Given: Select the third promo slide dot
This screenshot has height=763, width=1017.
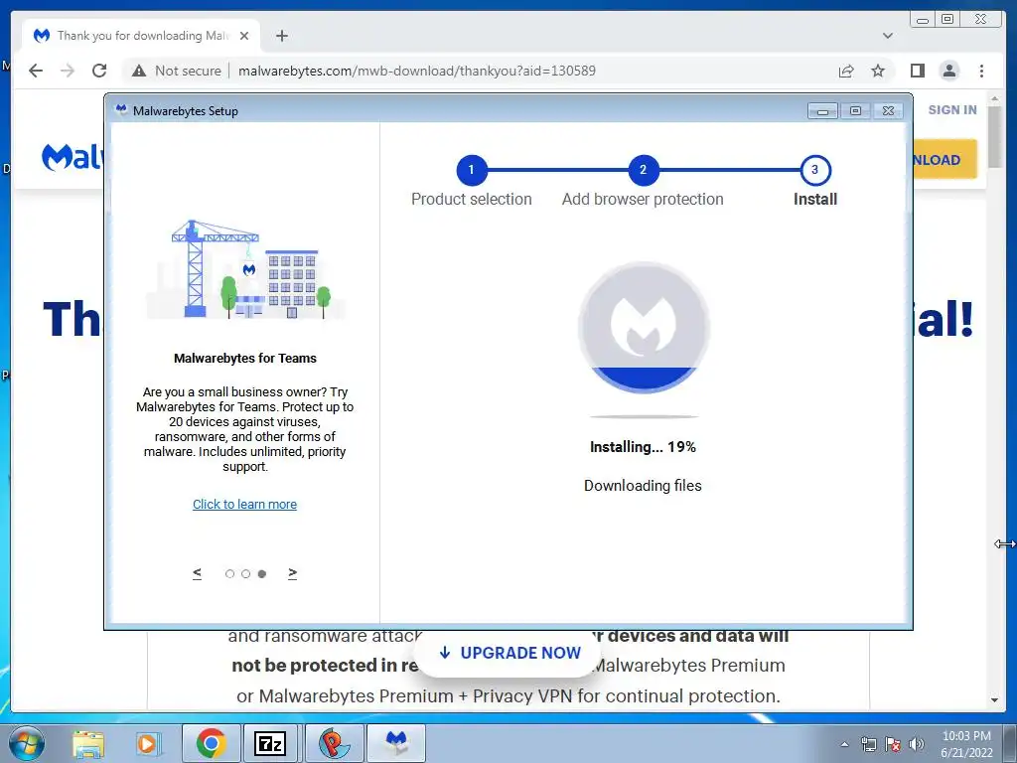Looking at the screenshot, I should [262, 573].
